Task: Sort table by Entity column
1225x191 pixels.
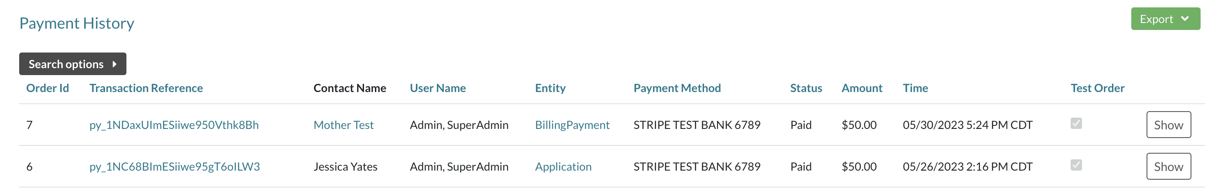Action: pyautogui.click(x=550, y=88)
